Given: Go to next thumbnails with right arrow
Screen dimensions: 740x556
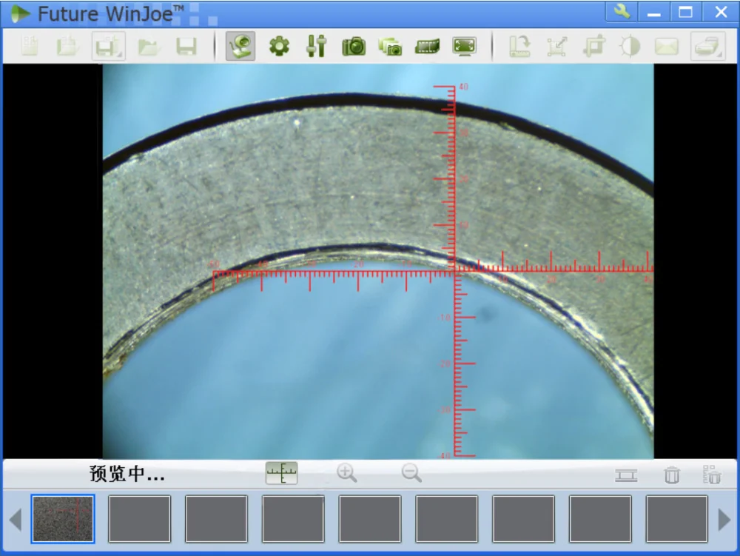Looking at the screenshot, I should (724, 520).
